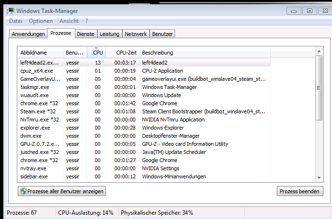Sort by the CPU column header
Viewport: 332px width, 219px height.
[96, 53]
